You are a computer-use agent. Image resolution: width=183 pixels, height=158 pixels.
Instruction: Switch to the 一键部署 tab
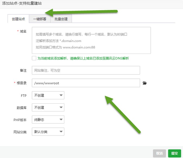pos(40,19)
